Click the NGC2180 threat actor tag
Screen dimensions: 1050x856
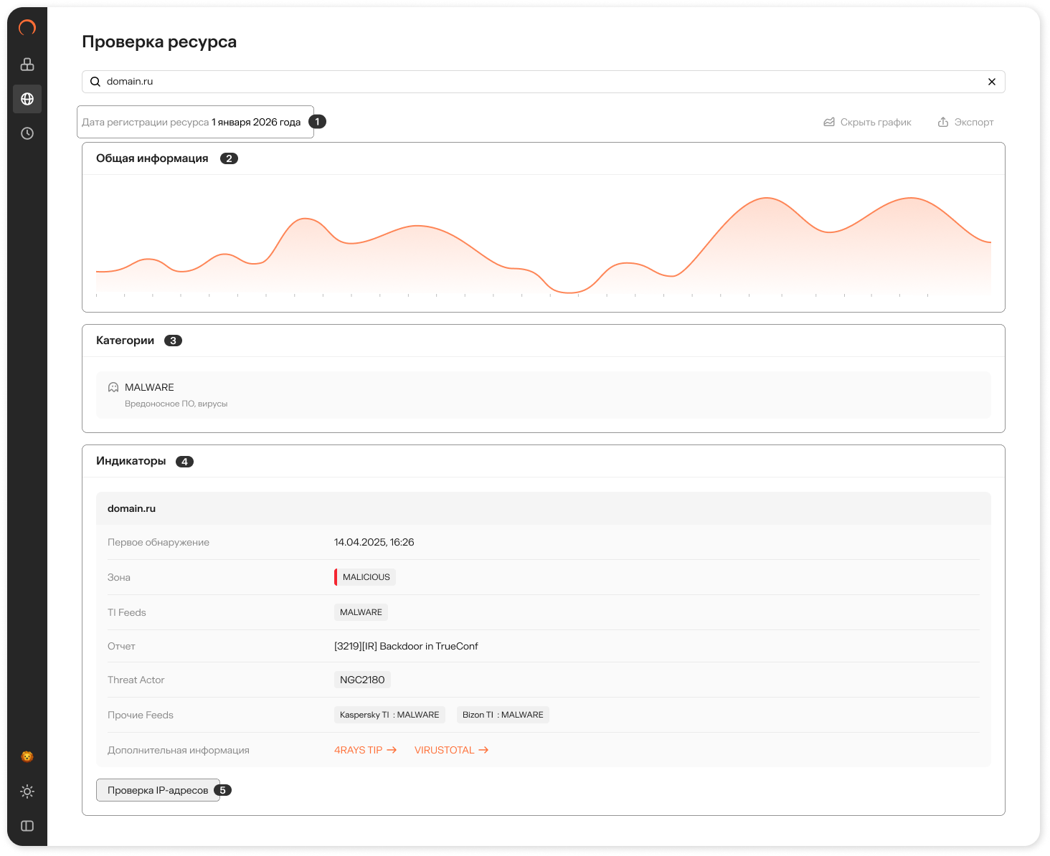pyautogui.click(x=362, y=680)
